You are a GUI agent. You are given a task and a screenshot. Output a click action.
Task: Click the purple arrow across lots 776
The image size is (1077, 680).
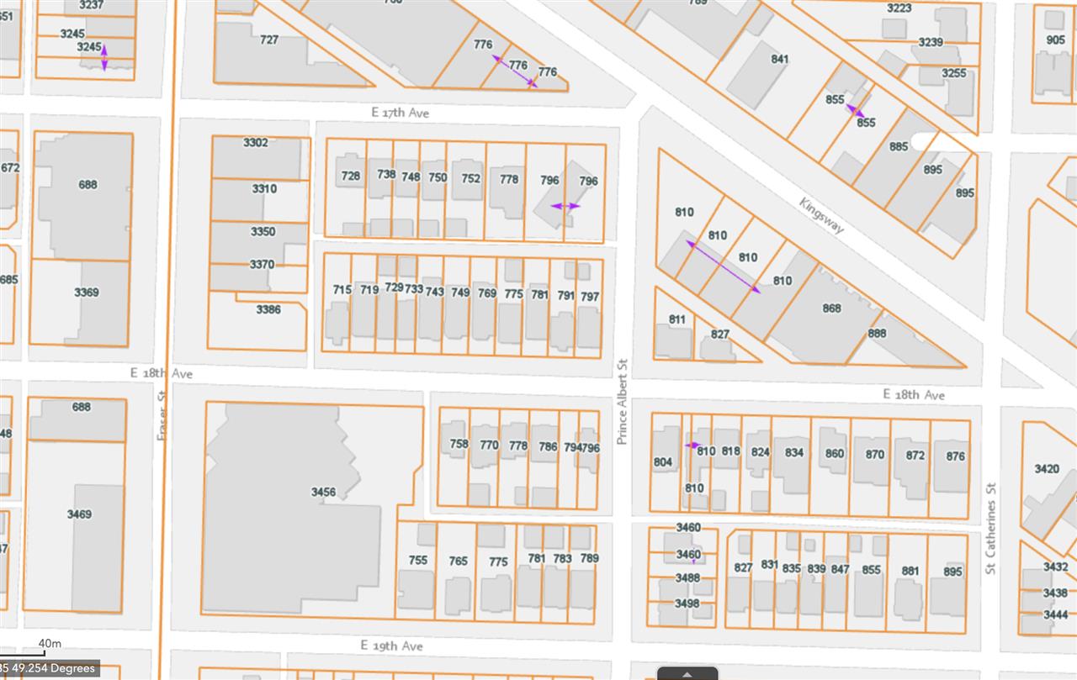(x=515, y=71)
